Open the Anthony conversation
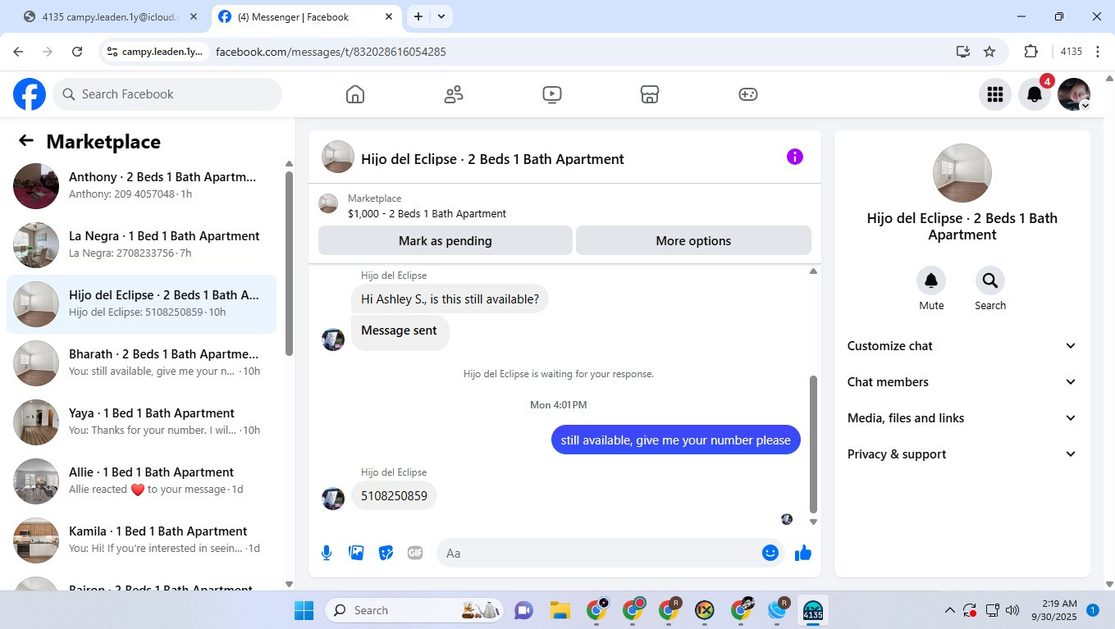This screenshot has width=1115, height=629. pos(141,186)
